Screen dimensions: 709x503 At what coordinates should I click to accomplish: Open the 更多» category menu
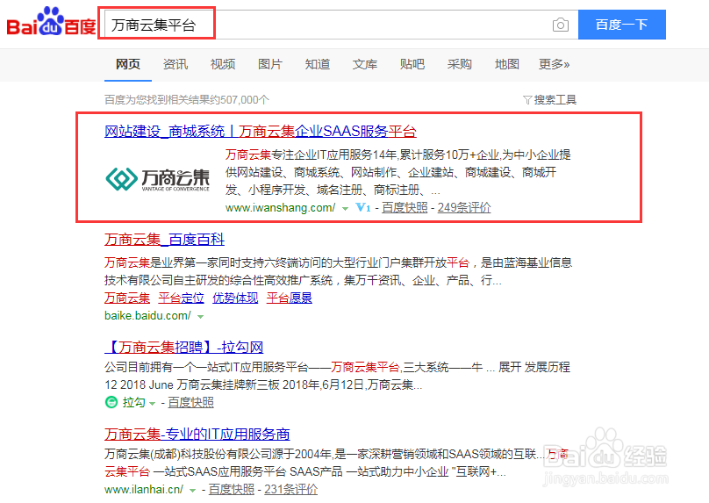pos(554,64)
